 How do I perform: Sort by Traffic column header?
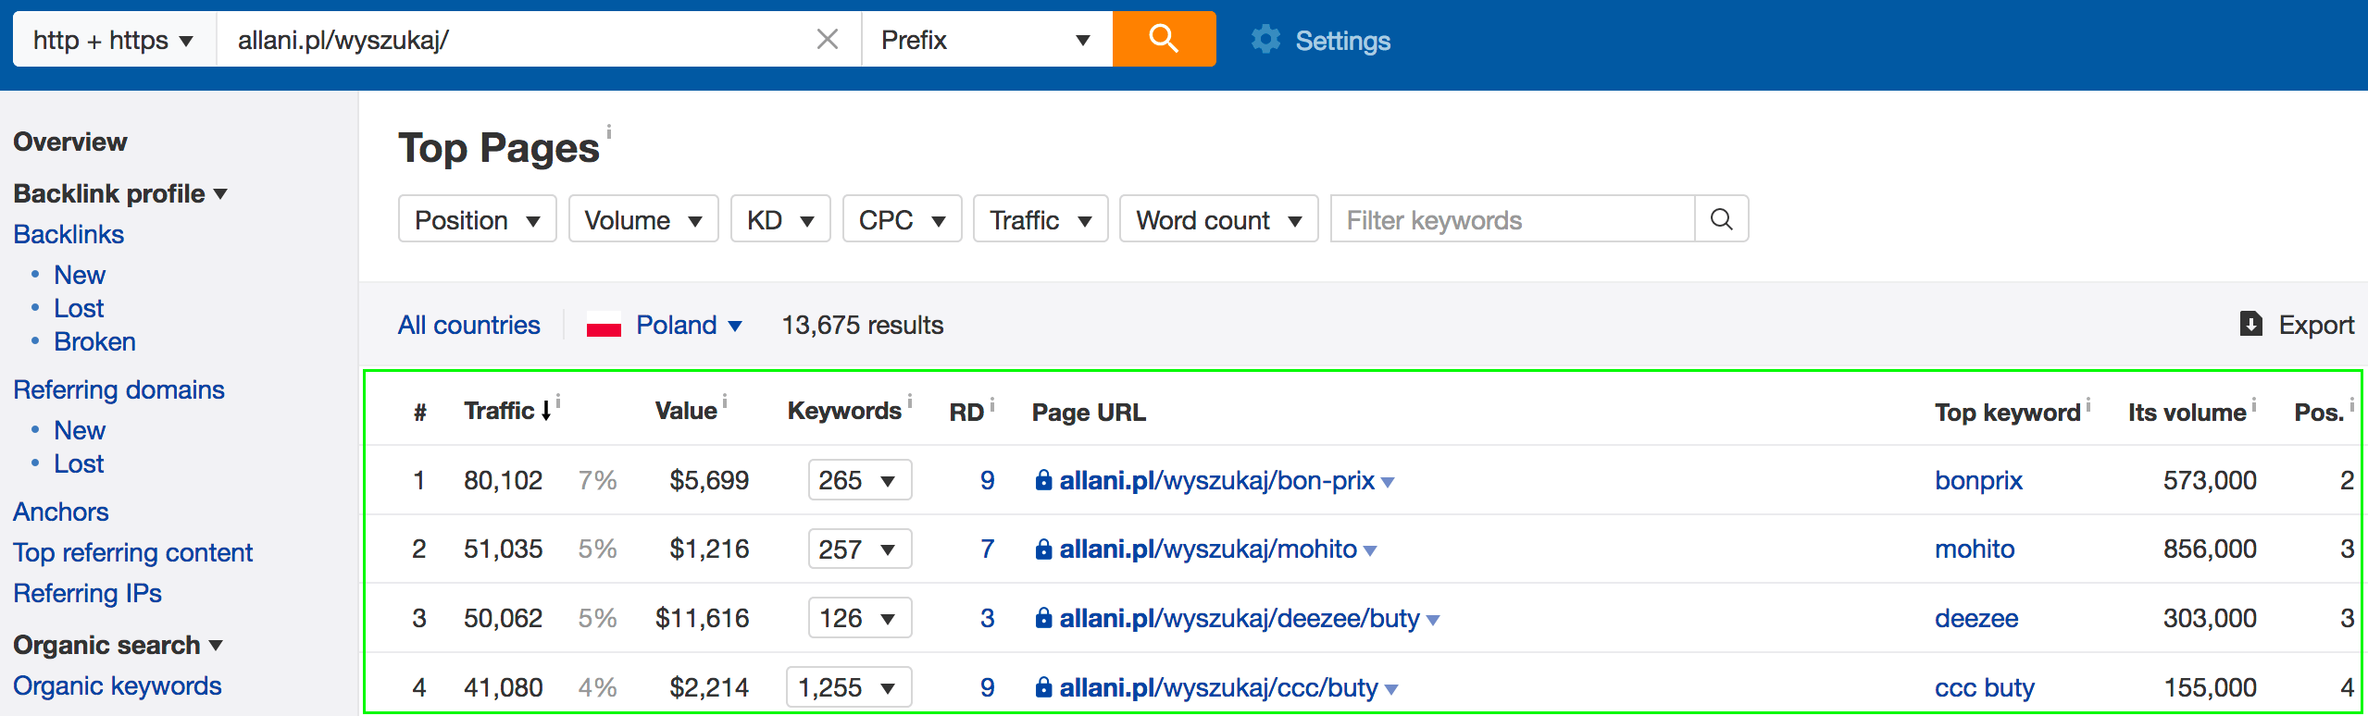(507, 410)
